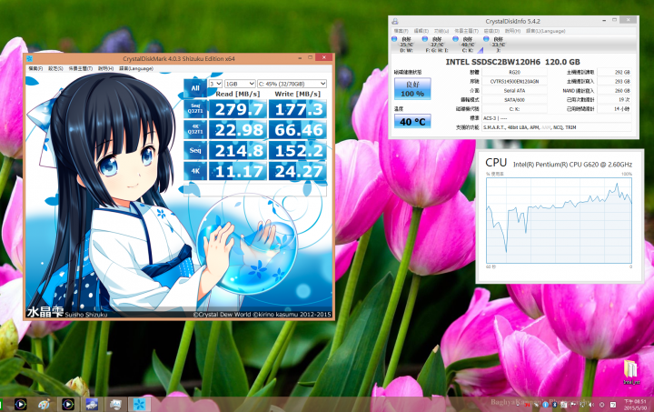
Task: Select the D: W: disk at 35 °C
Action: 404,45
